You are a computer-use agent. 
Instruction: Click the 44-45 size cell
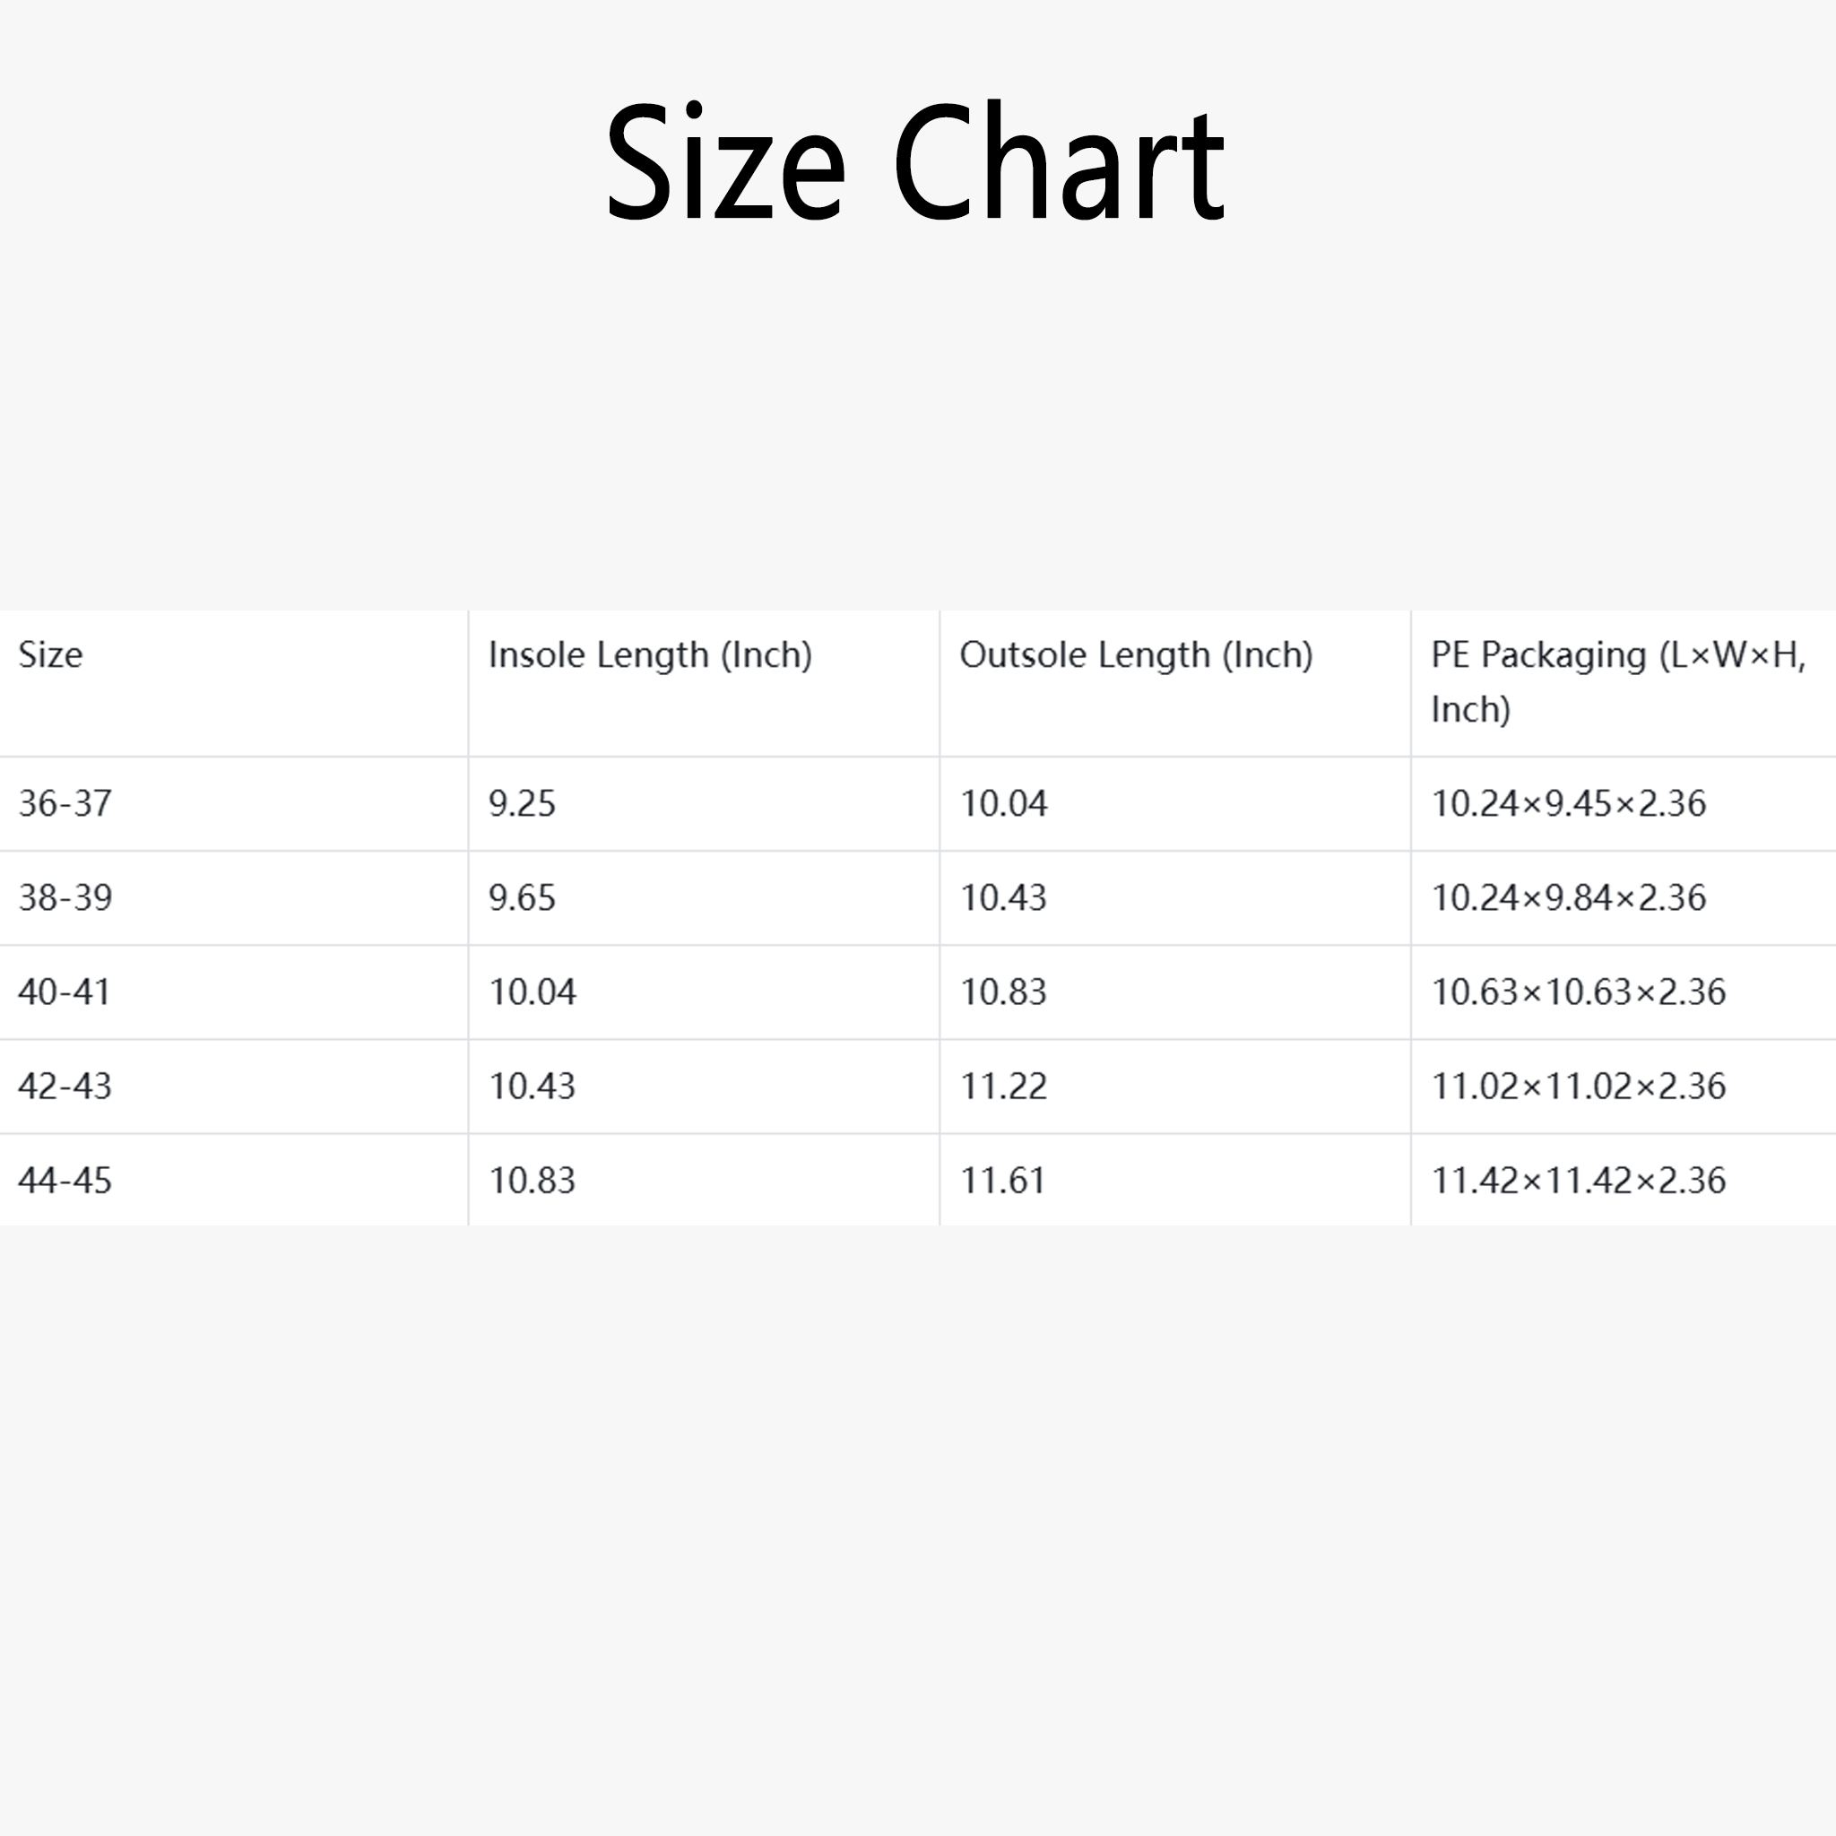coord(65,1181)
